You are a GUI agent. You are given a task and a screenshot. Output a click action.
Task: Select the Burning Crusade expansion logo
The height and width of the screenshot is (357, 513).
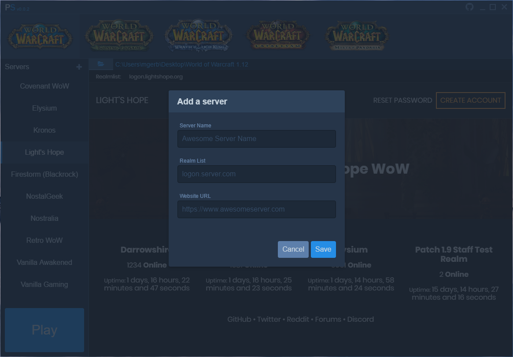(119, 36)
